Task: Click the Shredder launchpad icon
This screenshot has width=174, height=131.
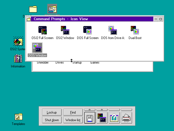Action: click(126, 118)
